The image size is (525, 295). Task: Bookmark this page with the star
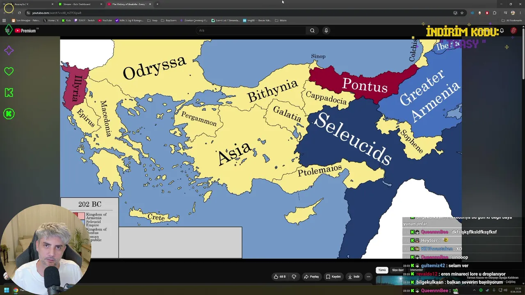[x=462, y=13]
